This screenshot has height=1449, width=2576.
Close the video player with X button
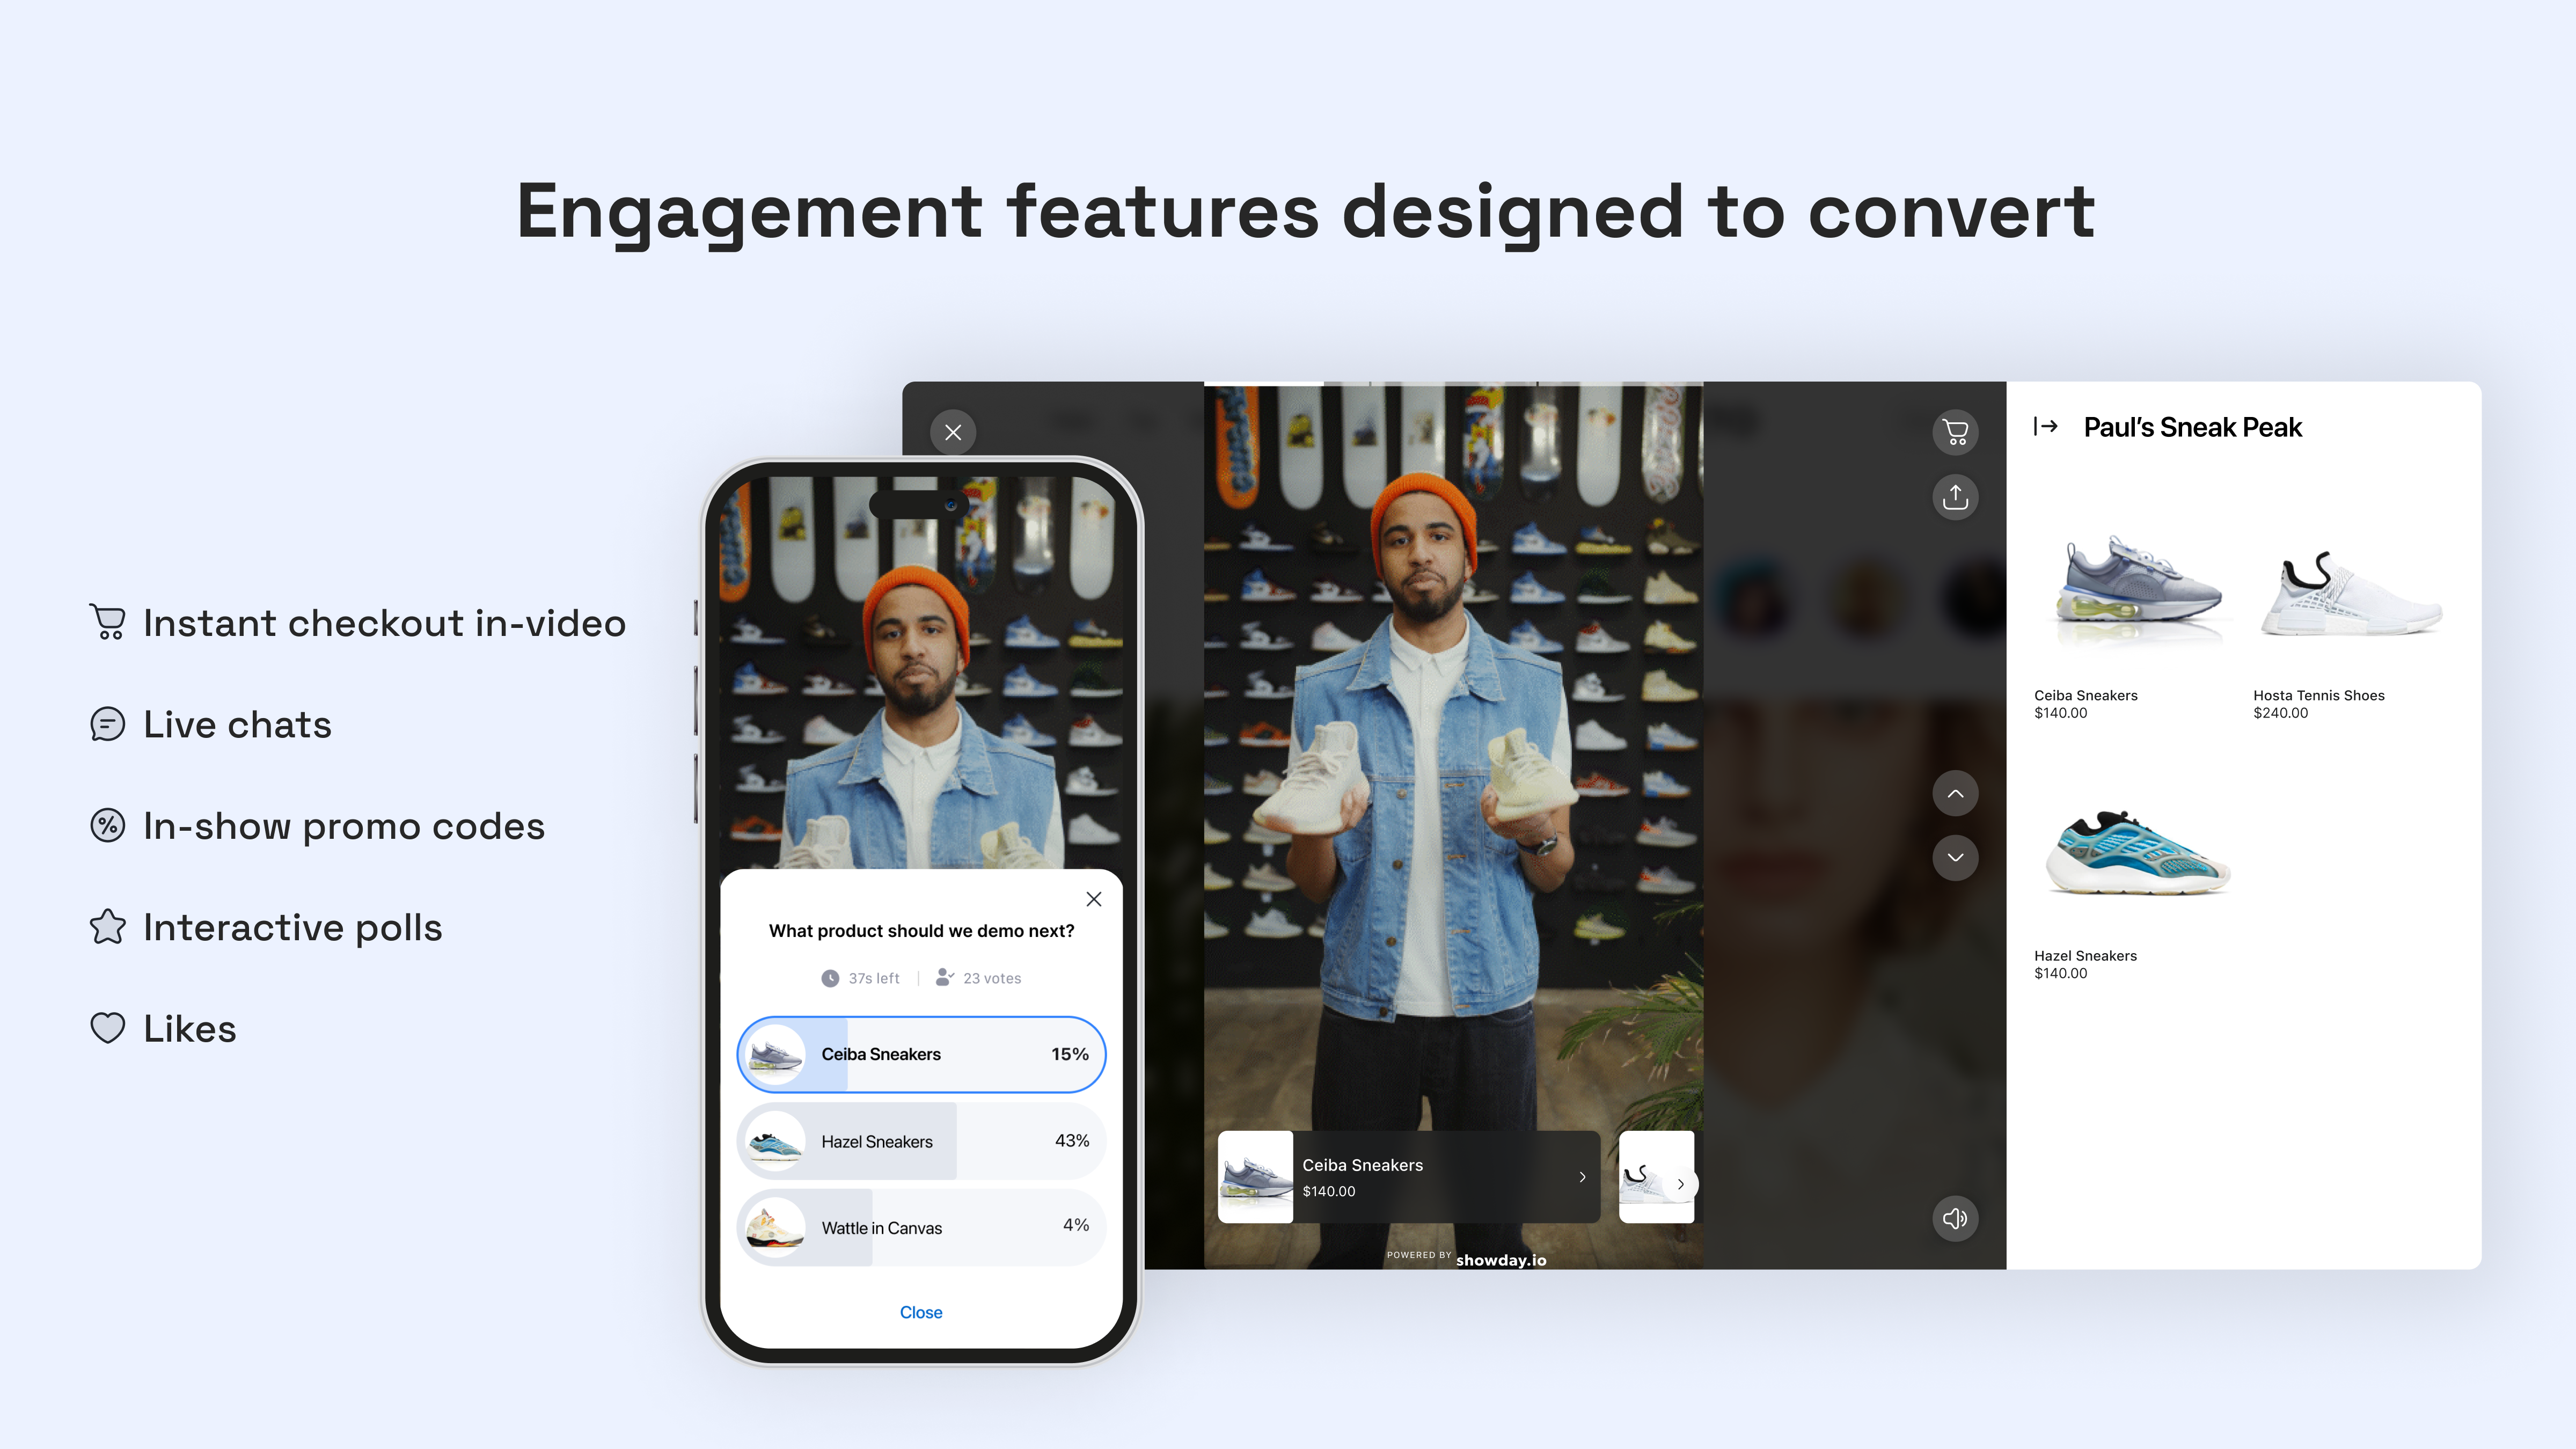[953, 432]
